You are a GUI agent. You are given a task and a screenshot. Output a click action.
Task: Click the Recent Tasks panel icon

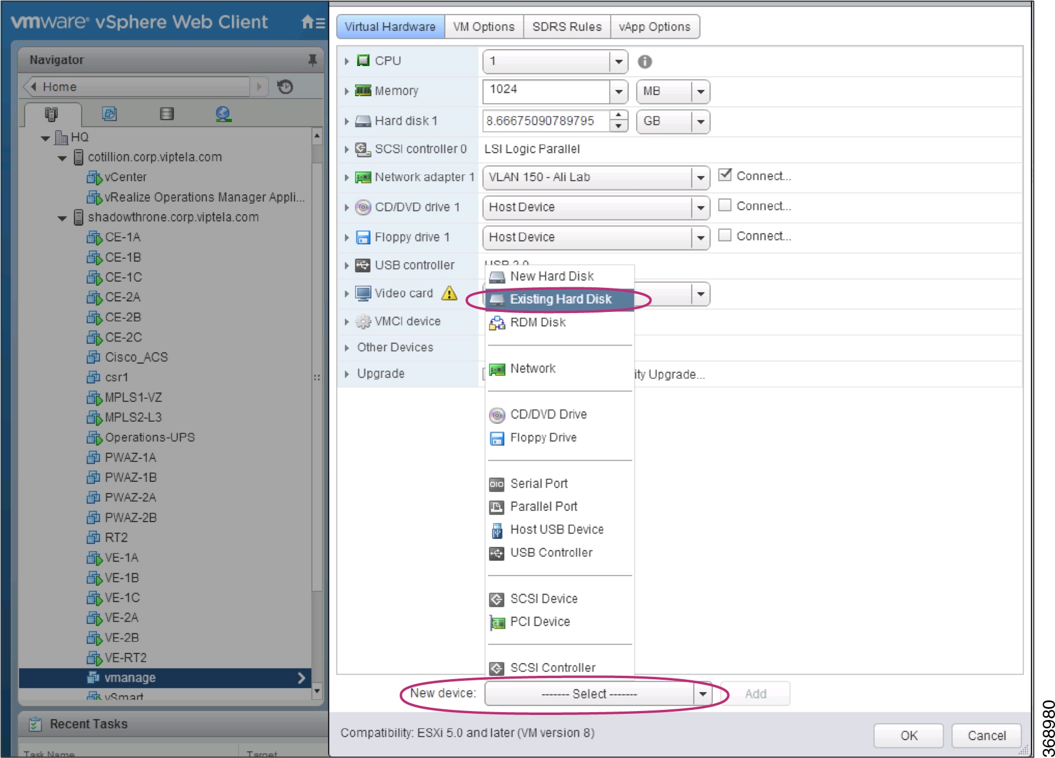point(35,724)
